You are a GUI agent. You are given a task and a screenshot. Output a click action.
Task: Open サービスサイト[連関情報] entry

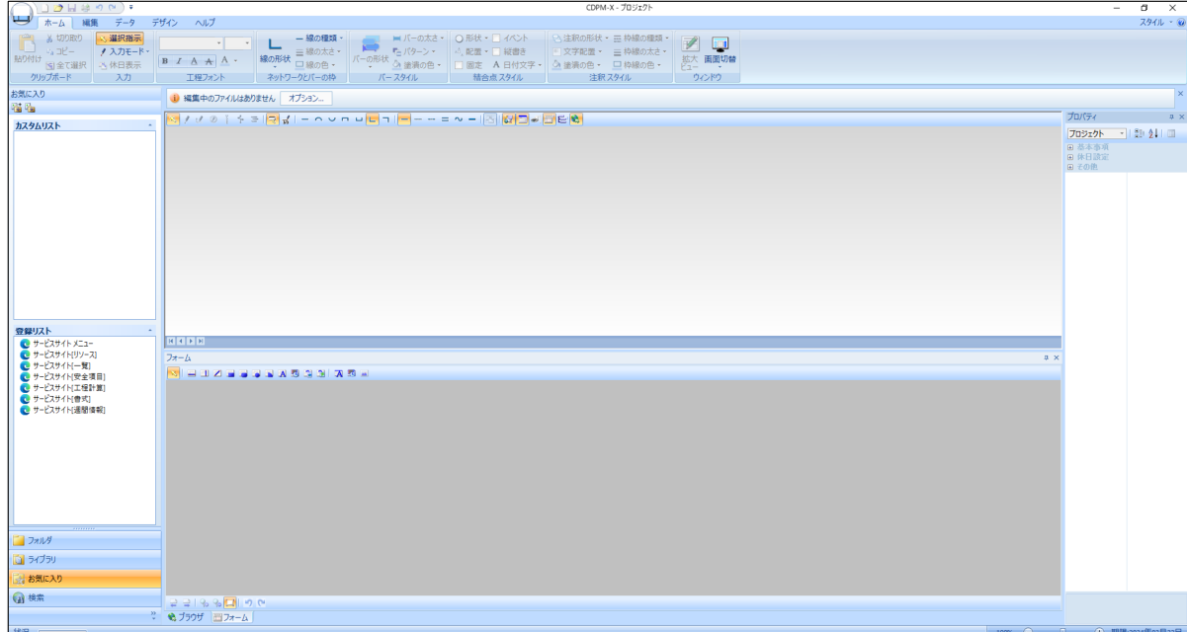point(61,409)
